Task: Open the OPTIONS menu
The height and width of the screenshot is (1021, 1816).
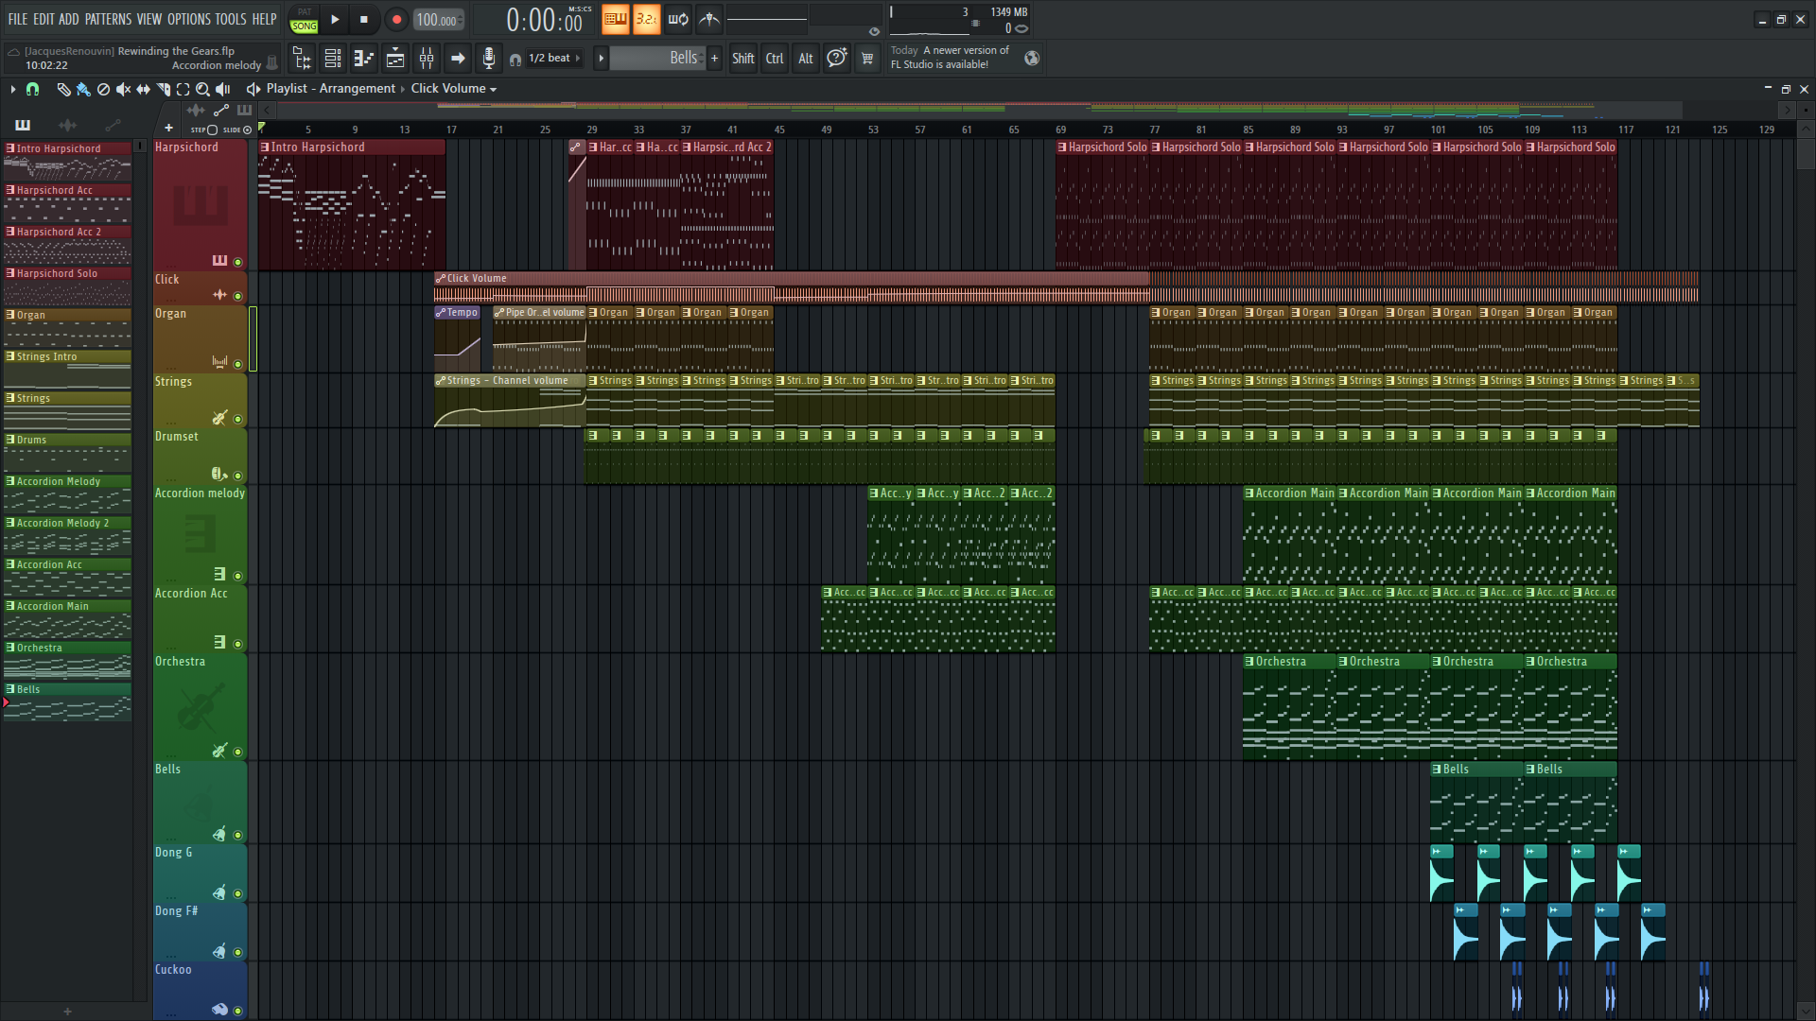Action: (189, 19)
